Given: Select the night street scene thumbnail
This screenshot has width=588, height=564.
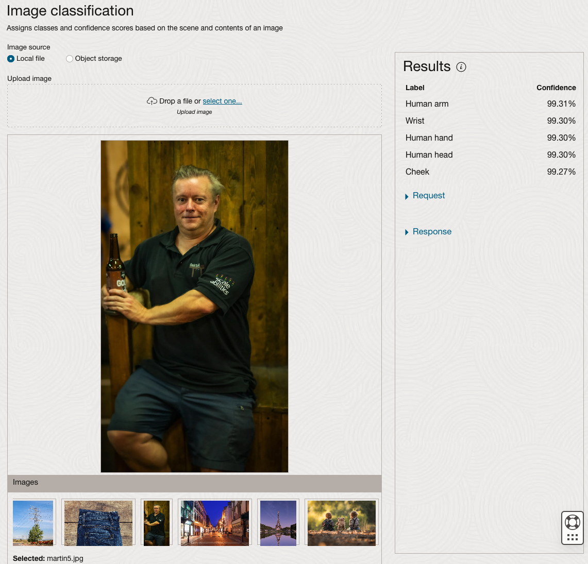Looking at the screenshot, I should [215, 523].
